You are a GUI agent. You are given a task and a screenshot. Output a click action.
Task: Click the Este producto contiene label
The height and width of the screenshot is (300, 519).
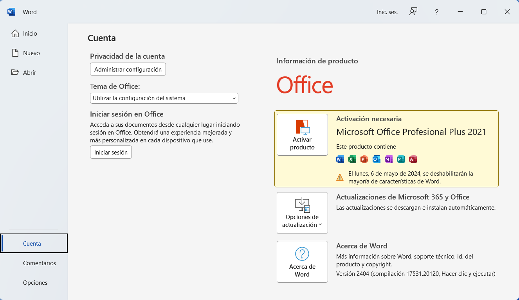(366, 147)
